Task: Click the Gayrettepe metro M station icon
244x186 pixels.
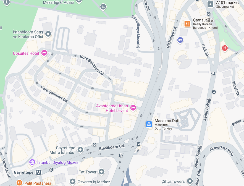Action: 38,172
